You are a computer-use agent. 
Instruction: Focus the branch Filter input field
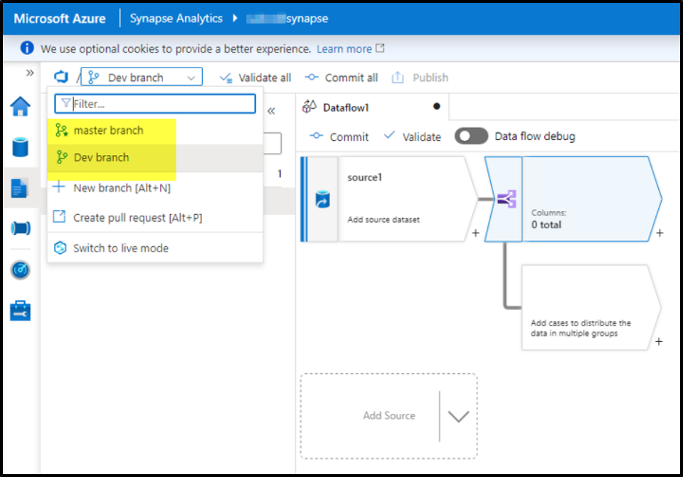155,104
